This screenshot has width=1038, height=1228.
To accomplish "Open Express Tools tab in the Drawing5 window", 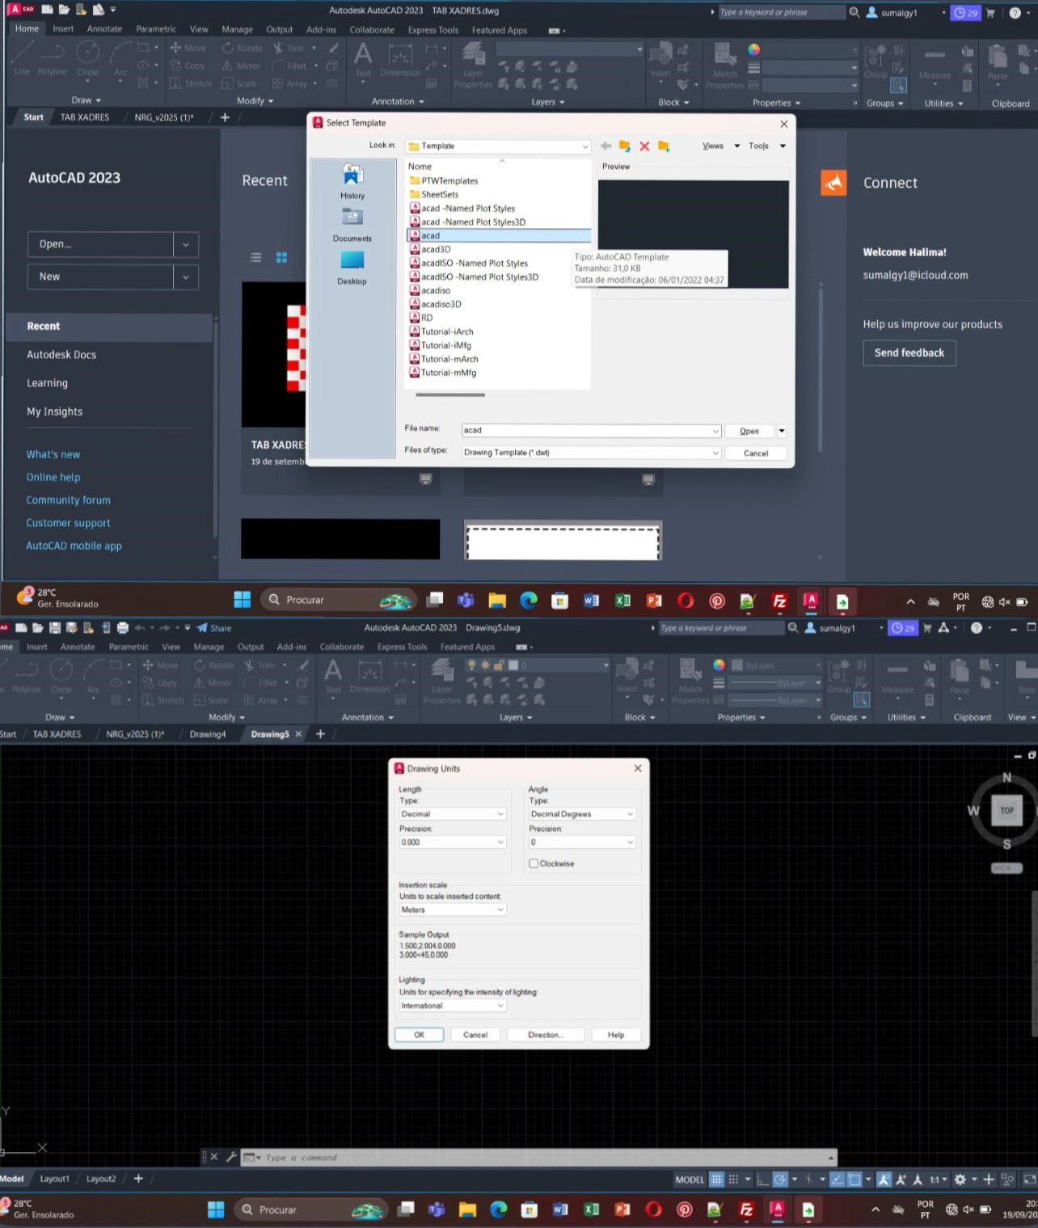I will point(402,647).
